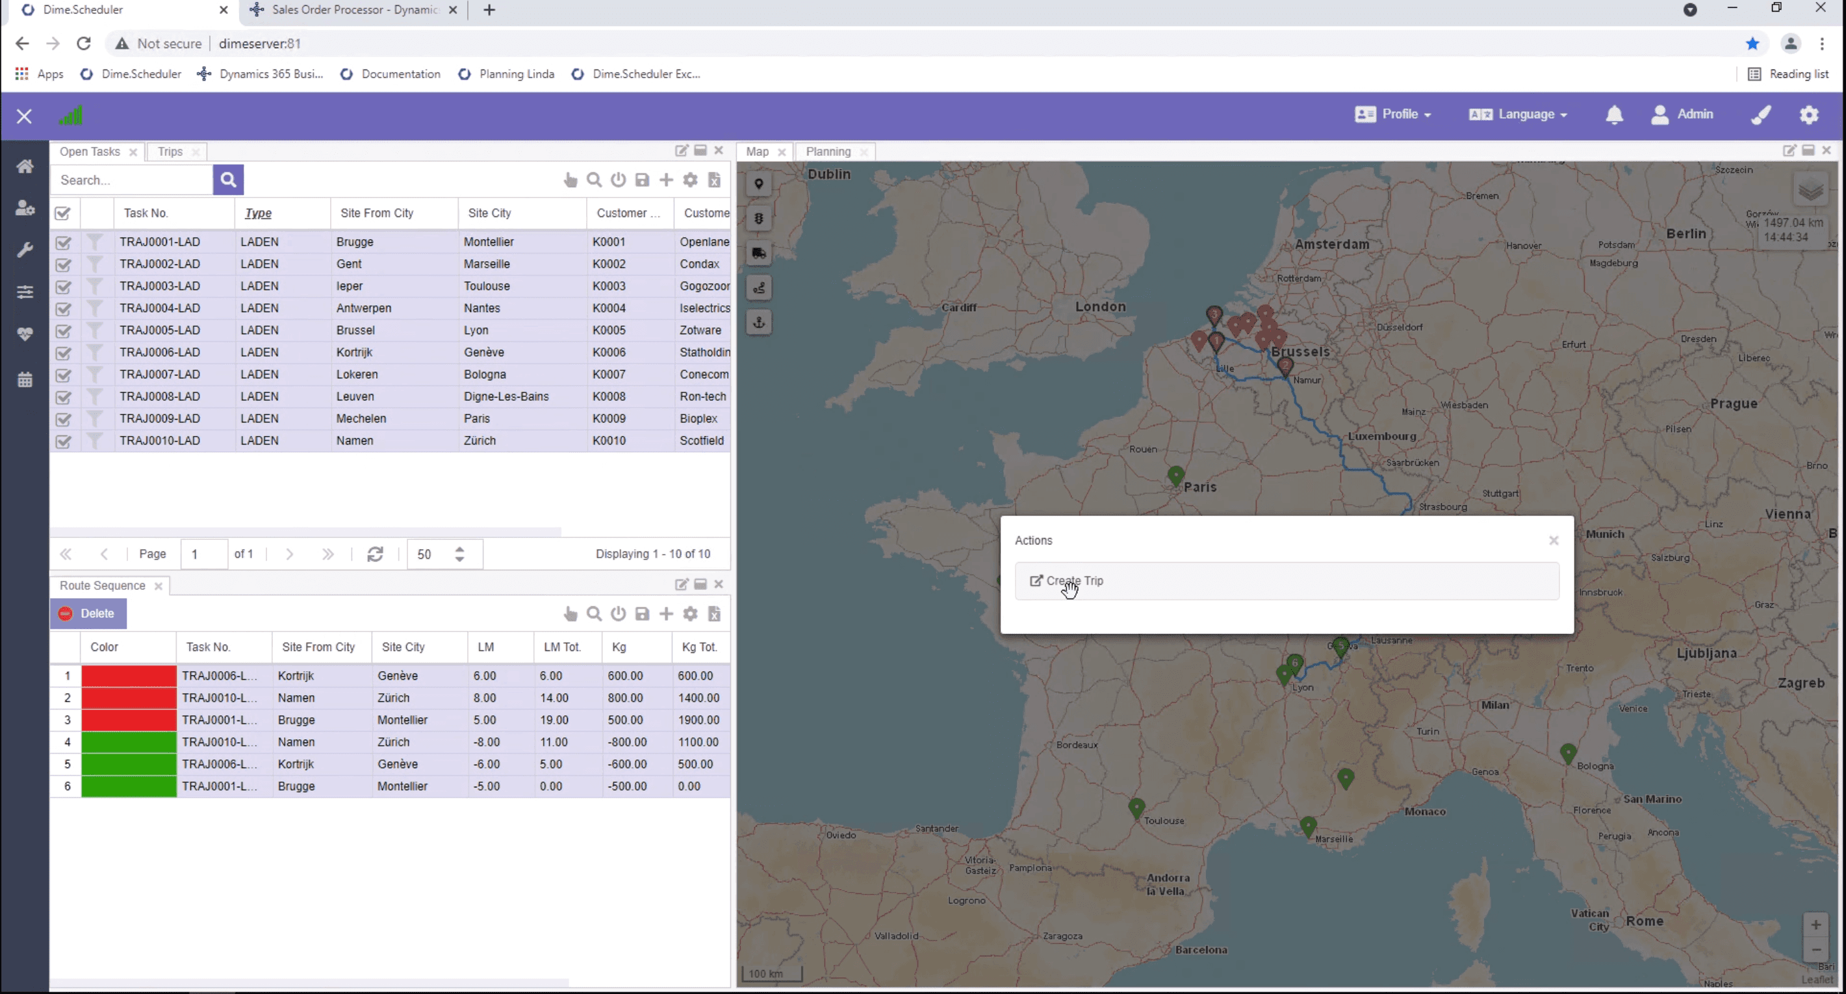
Task: Add a new row in Route Sequence panel
Action: (667, 614)
